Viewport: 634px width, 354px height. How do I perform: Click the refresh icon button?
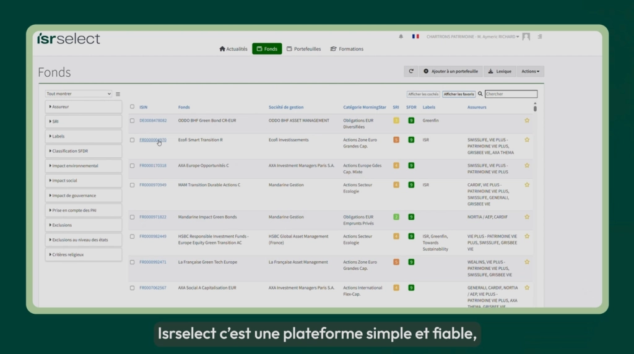(x=411, y=71)
